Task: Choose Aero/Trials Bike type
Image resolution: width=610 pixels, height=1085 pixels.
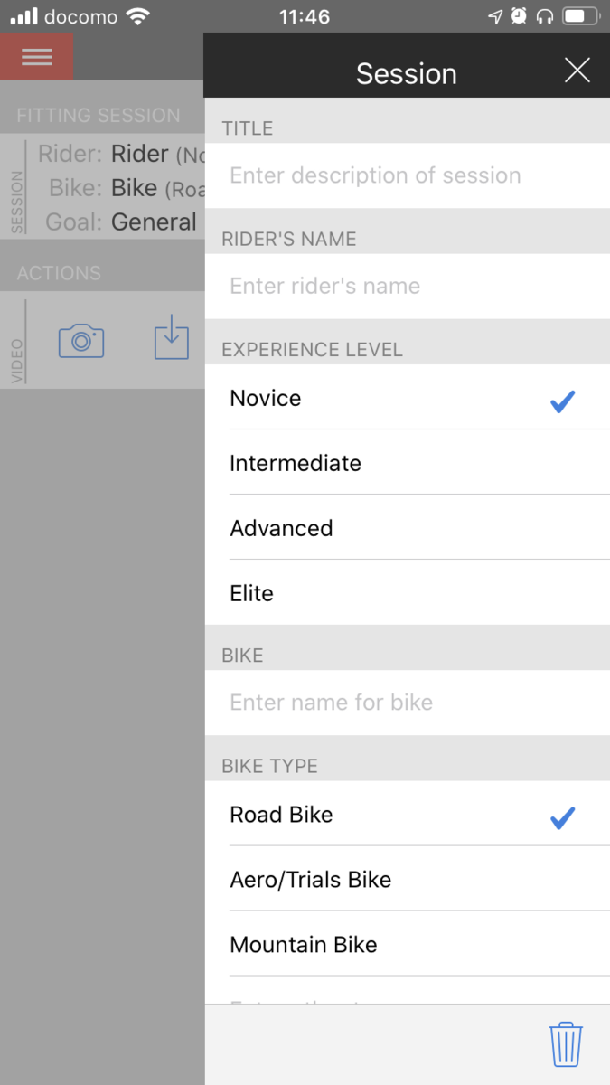Action: point(407,880)
